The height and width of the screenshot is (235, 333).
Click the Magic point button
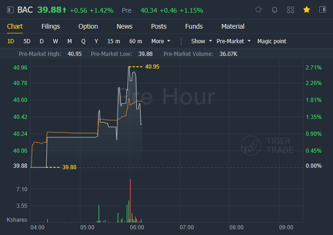point(272,41)
